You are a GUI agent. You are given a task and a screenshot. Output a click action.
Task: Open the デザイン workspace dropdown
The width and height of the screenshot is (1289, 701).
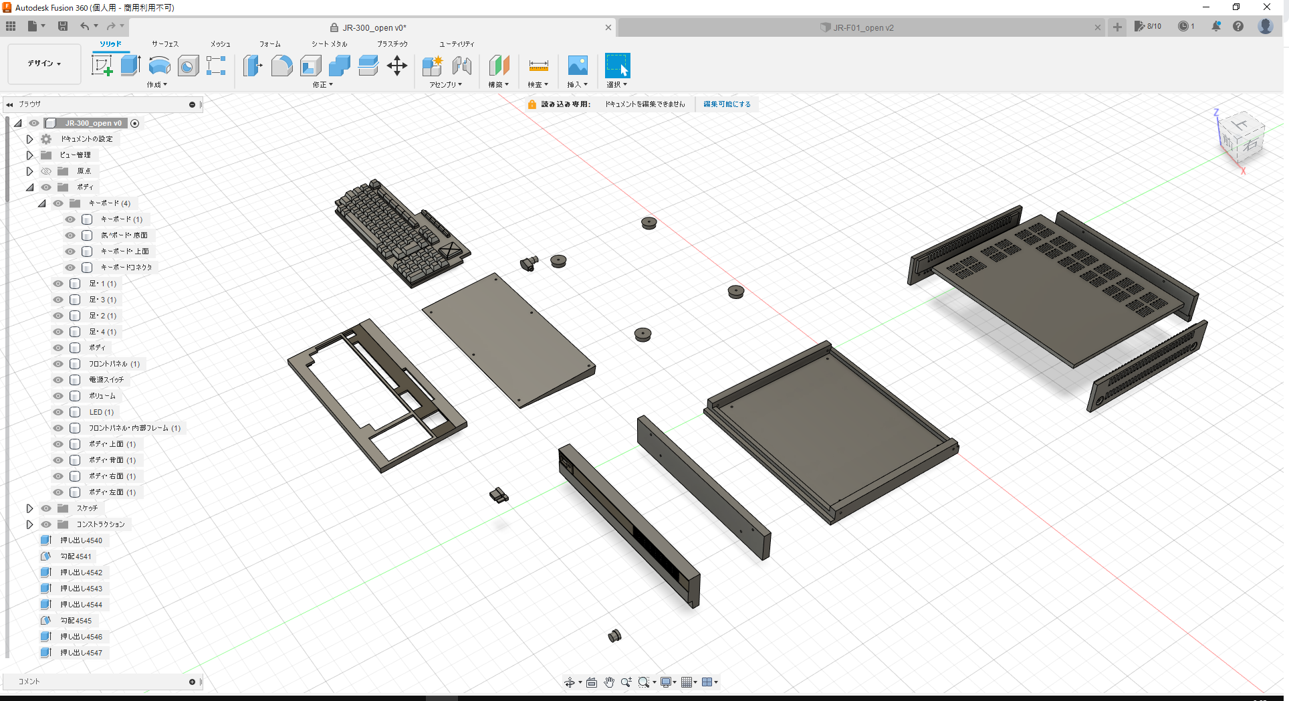point(43,64)
